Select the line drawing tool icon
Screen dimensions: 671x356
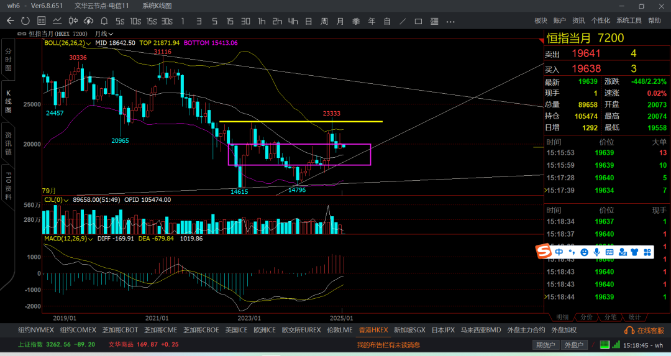pyautogui.click(x=403, y=21)
